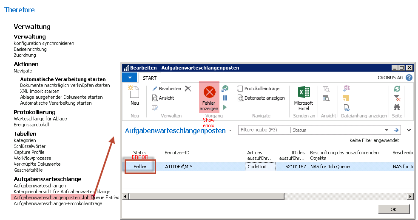Click the green refresh icon in Seite
Viewport: 418px width, 220px height.
click(397, 89)
